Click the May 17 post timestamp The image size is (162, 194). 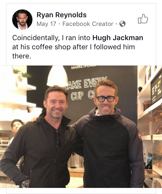46,24
